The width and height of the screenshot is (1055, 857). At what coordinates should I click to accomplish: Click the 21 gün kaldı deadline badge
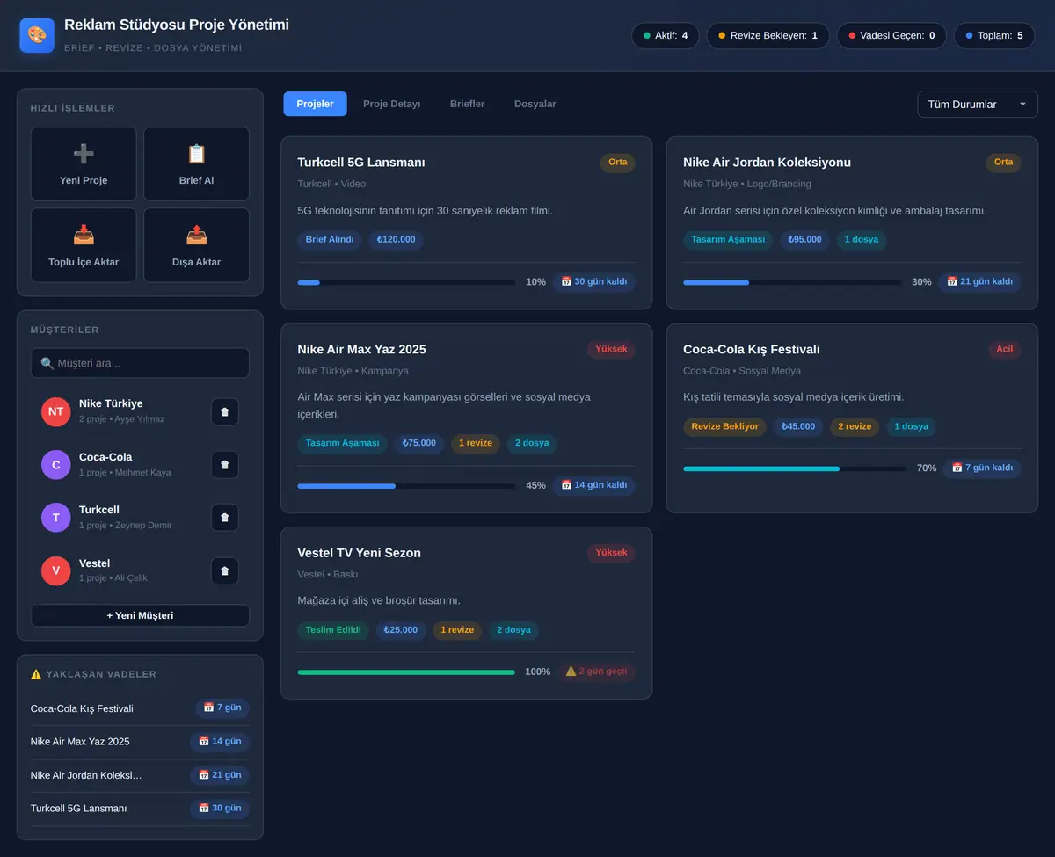[x=979, y=282]
